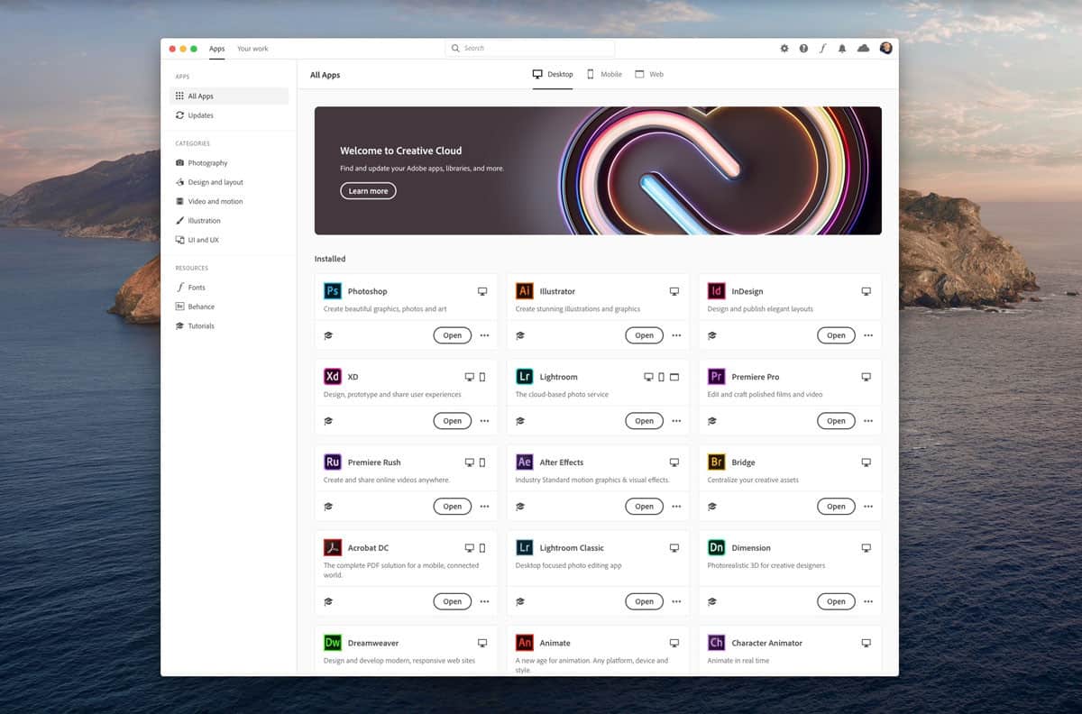Switch to the Web tab
The height and width of the screenshot is (714, 1082).
click(x=649, y=75)
